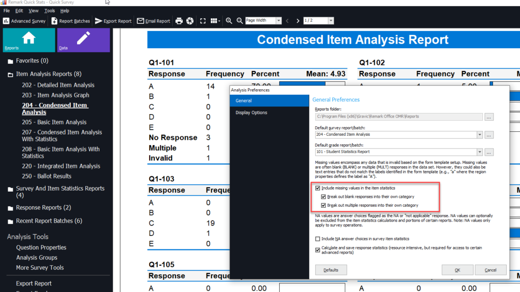Open Analysis Groups tool
The width and height of the screenshot is (520, 292).
click(37, 257)
